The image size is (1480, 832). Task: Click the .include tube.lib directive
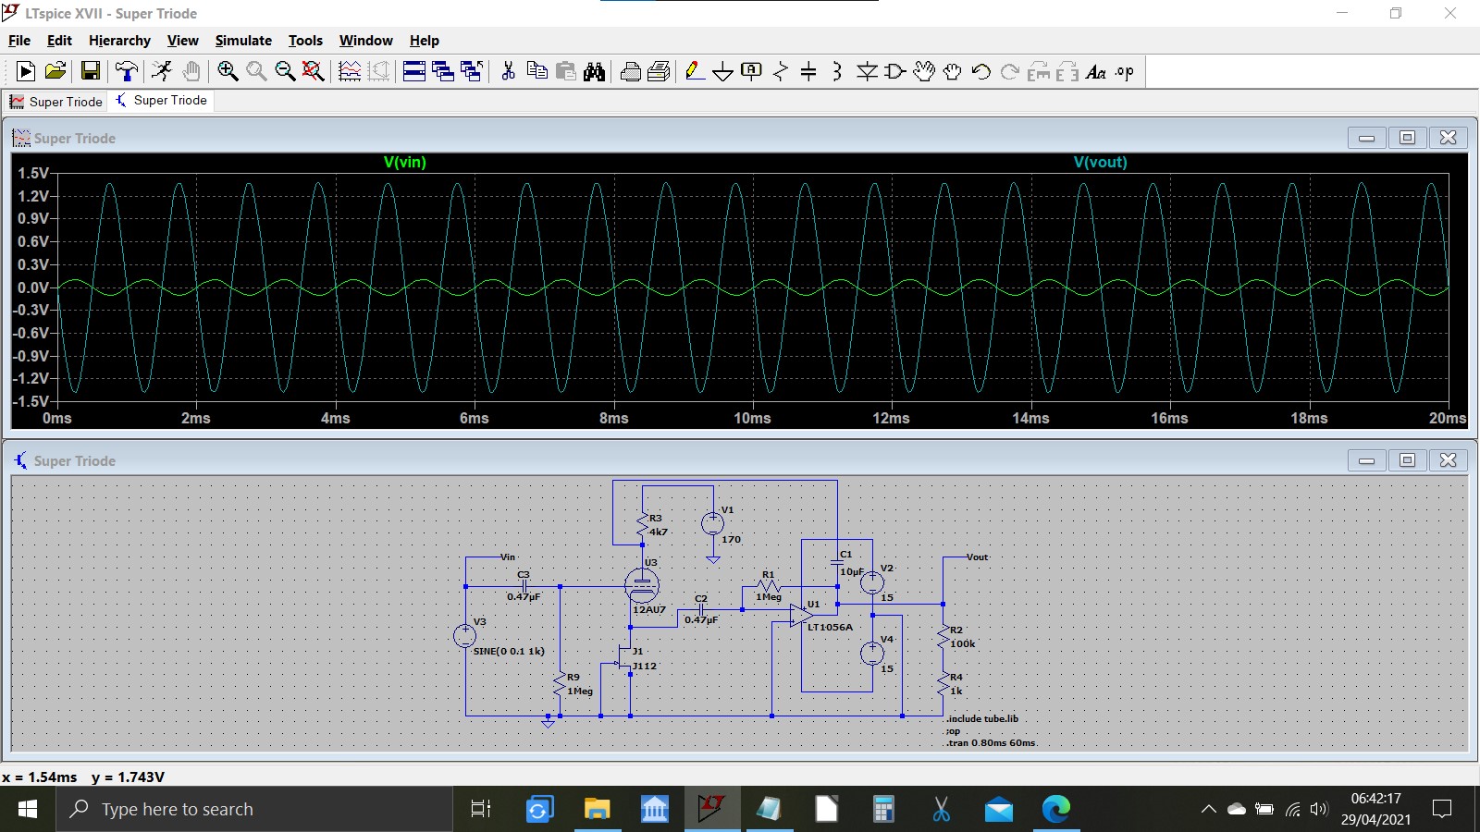982,718
